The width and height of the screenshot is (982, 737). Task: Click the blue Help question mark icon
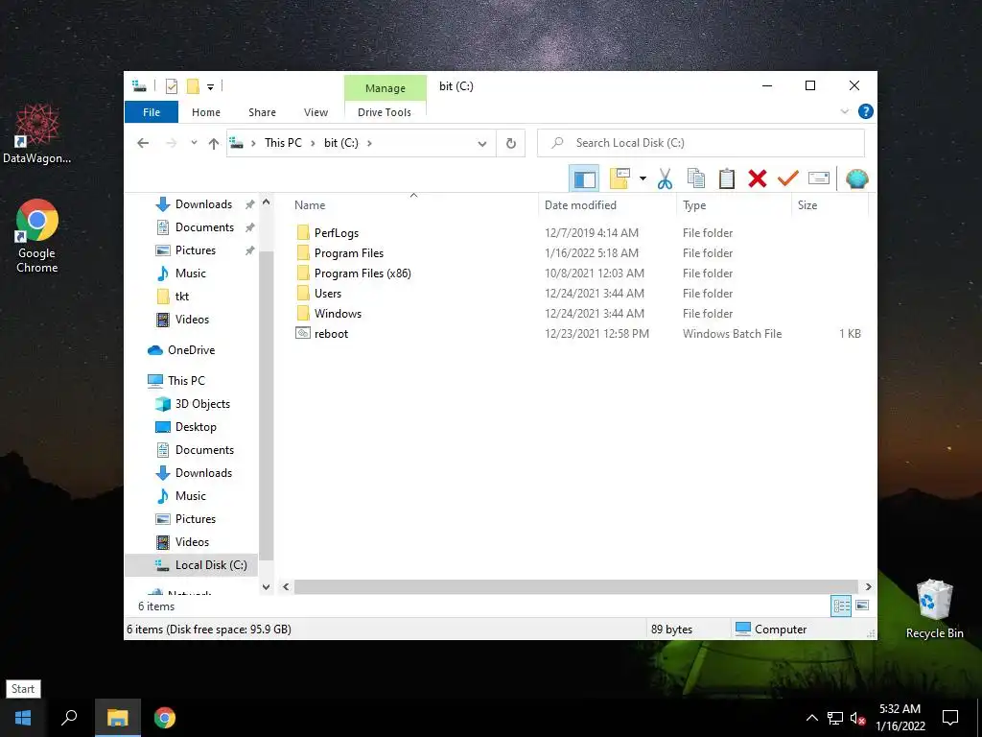[x=866, y=111]
